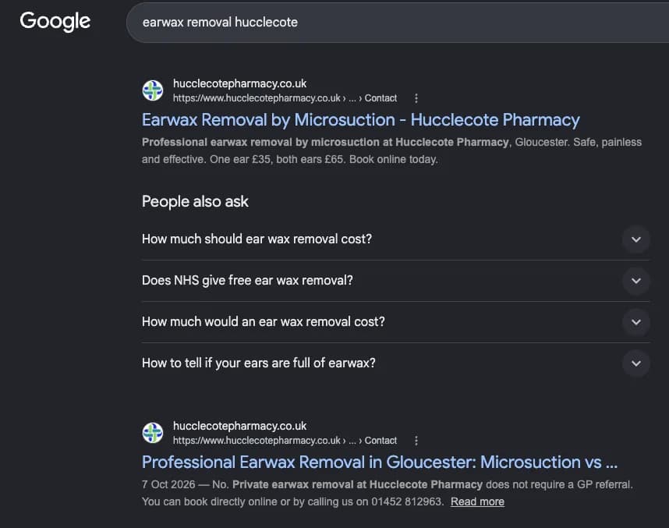669x528 pixels.
Task: Click the "People also ask" heading
Action: point(195,201)
